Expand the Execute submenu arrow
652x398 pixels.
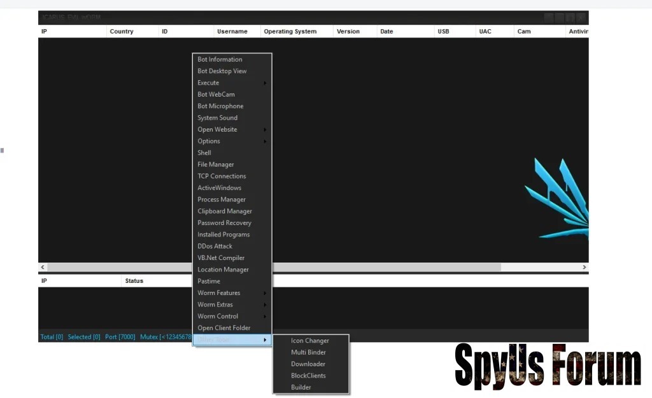click(x=265, y=83)
